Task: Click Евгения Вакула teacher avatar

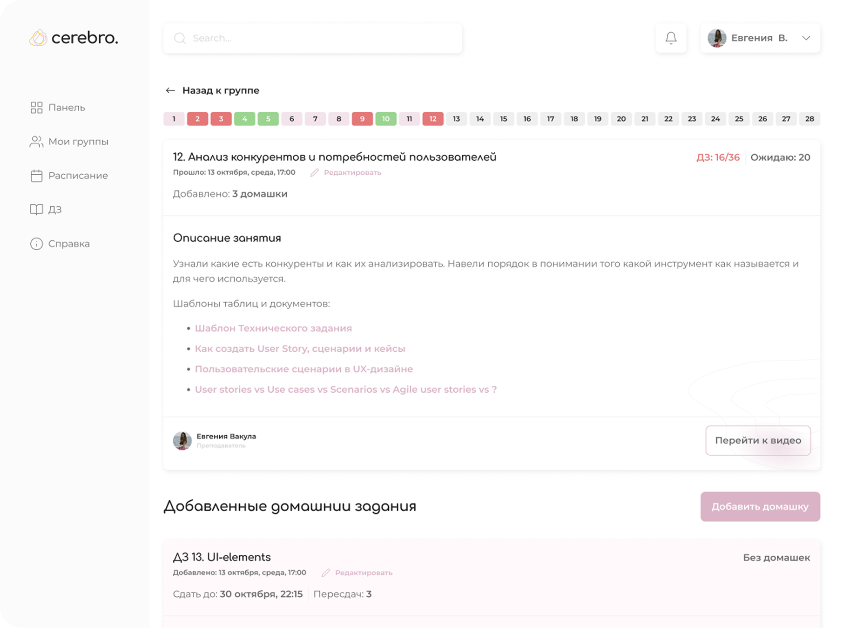Action: tap(182, 440)
